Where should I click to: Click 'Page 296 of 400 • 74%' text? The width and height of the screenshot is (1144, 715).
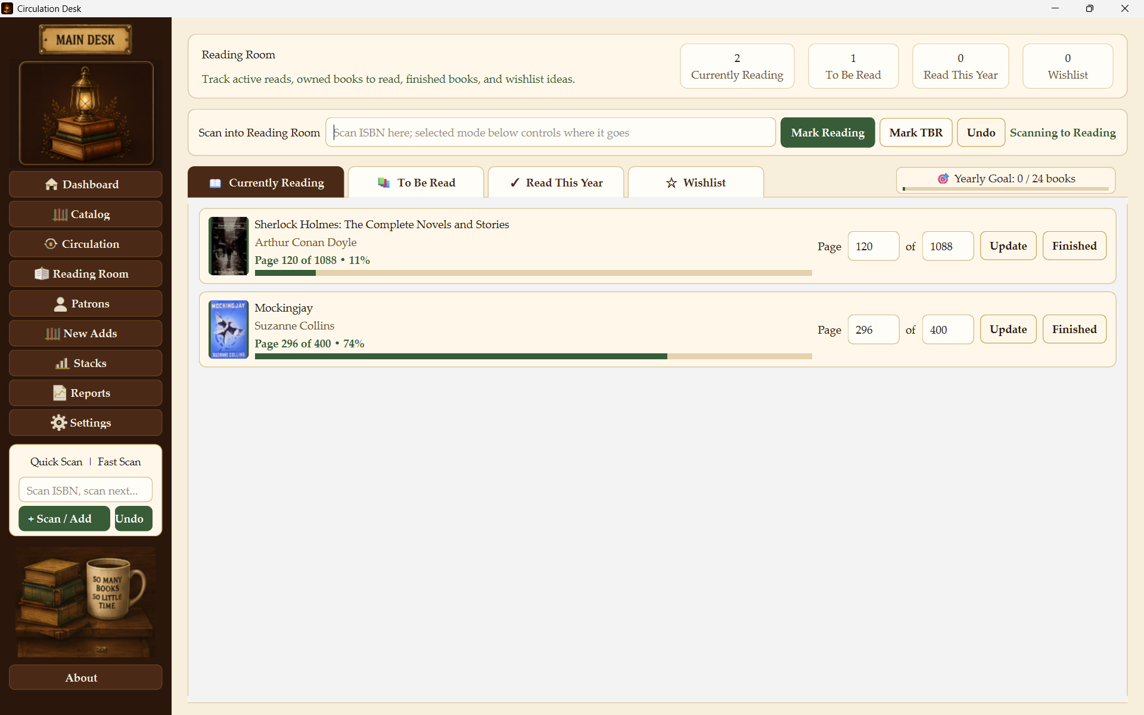(x=309, y=344)
